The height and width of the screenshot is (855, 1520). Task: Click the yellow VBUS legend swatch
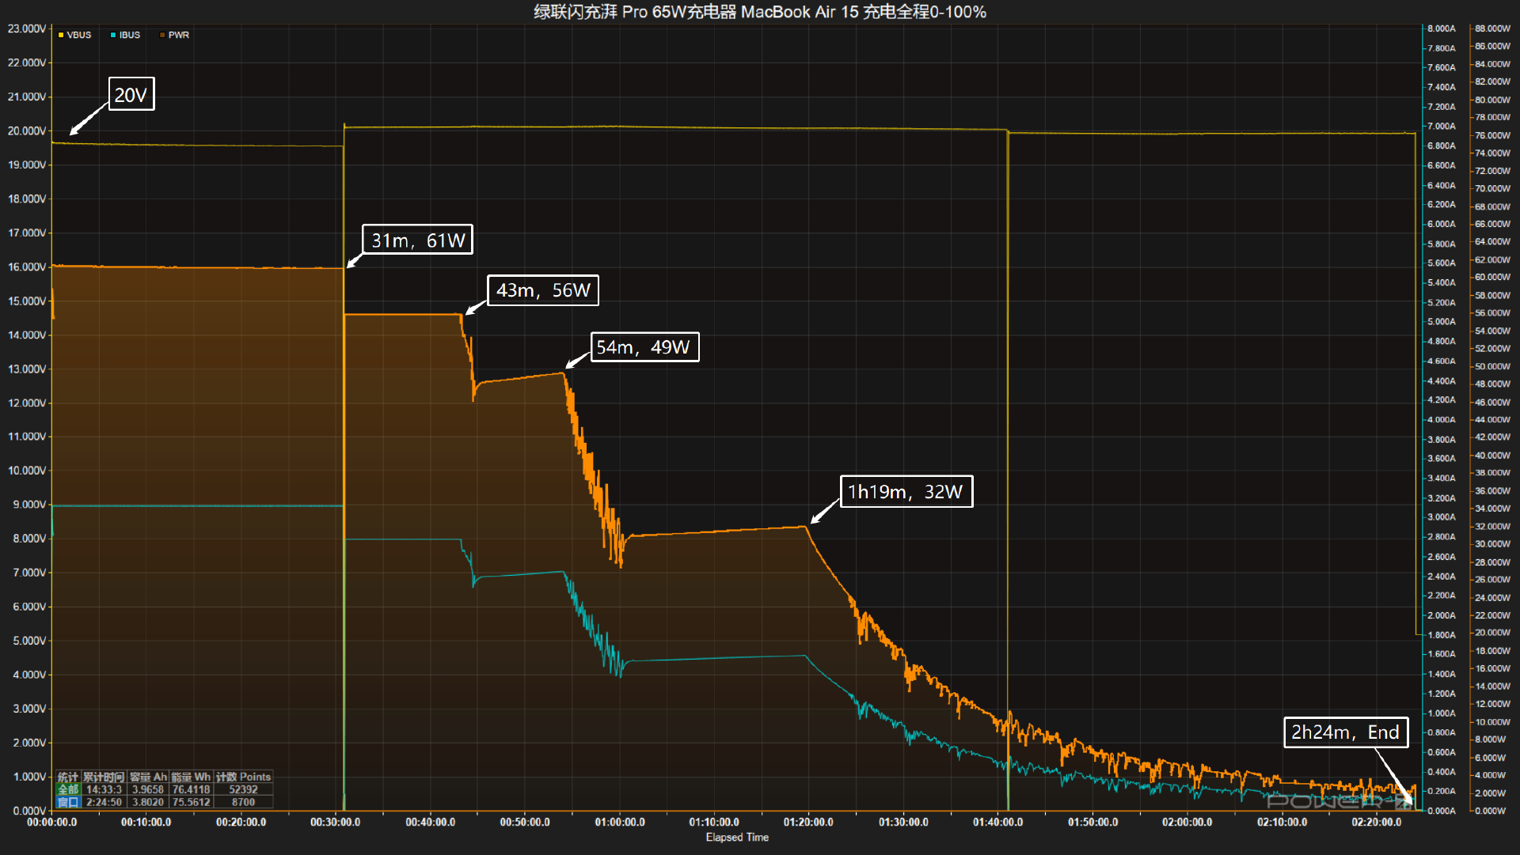[x=61, y=35]
